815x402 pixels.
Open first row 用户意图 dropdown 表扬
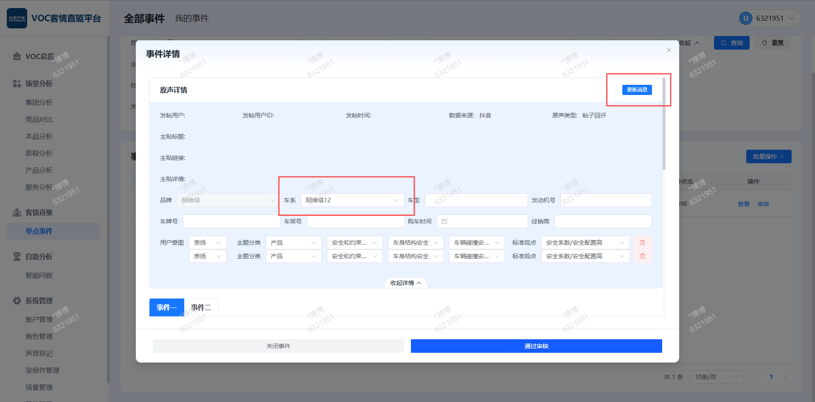208,243
